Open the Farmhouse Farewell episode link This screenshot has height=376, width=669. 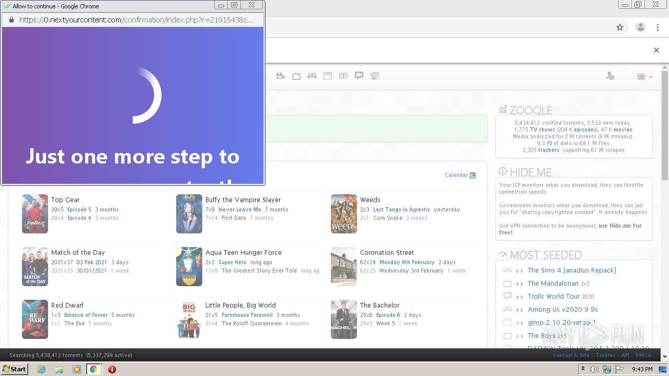tap(247, 315)
